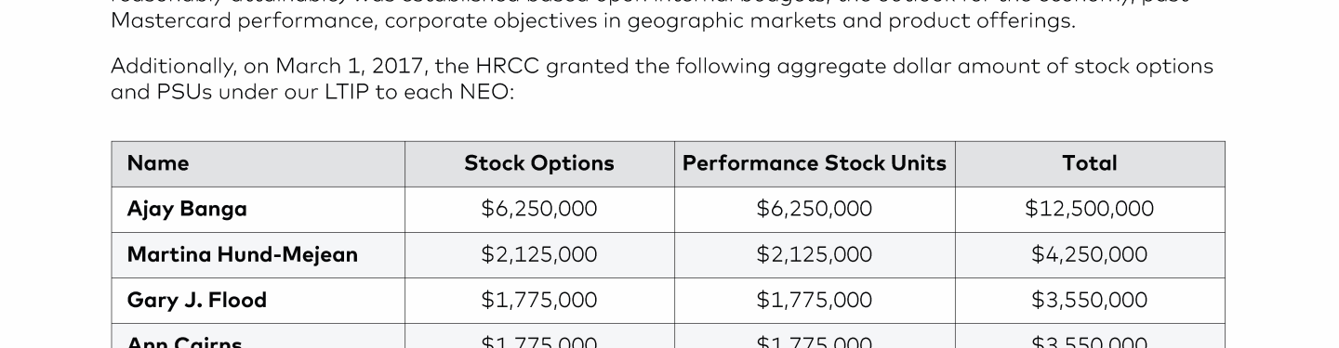
Task: Select the Total column header
Action: point(1090,163)
